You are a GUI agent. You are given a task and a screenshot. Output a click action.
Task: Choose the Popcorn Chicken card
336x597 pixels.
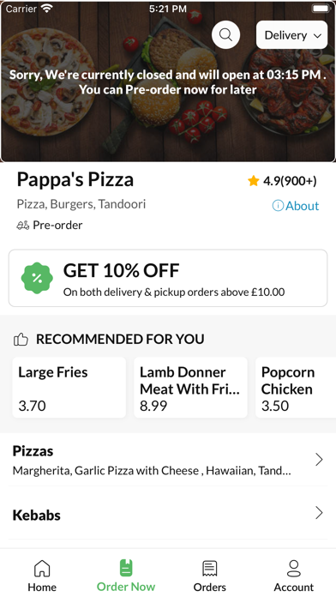(296, 388)
